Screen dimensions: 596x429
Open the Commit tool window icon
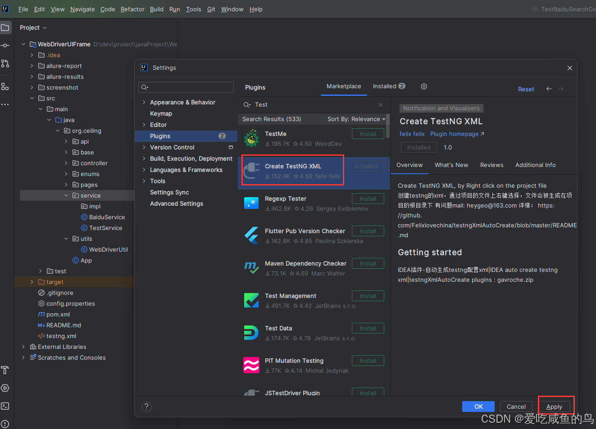[5, 45]
